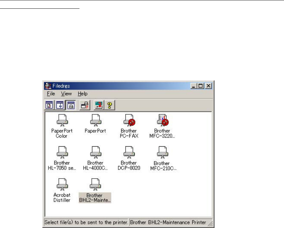Click the "Acrobat Distiller" label text
The image size is (284, 228).
(x=62, y=198)
